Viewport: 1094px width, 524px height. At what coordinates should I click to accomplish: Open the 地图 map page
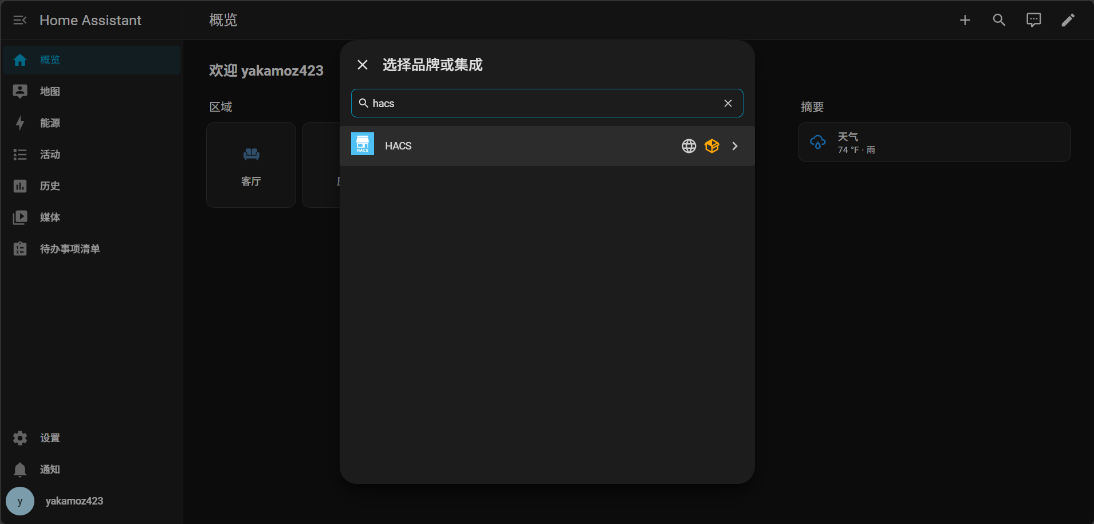tap(92, 92)
